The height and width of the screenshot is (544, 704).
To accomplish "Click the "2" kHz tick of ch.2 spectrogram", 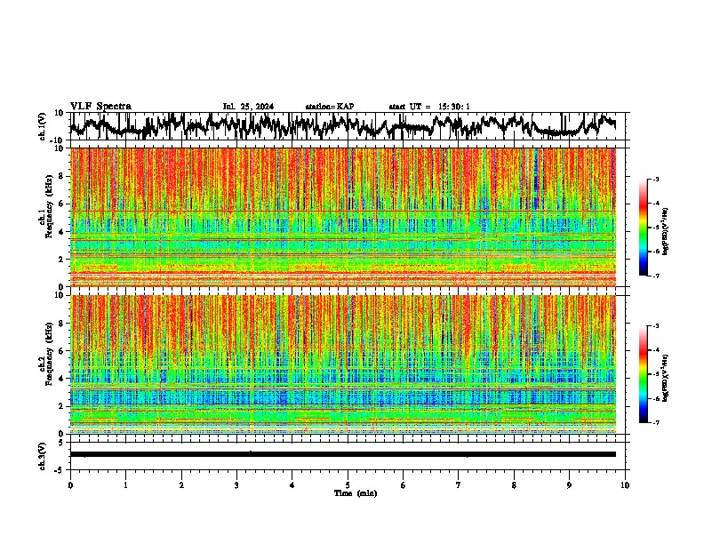I will [x=62, y=406].
